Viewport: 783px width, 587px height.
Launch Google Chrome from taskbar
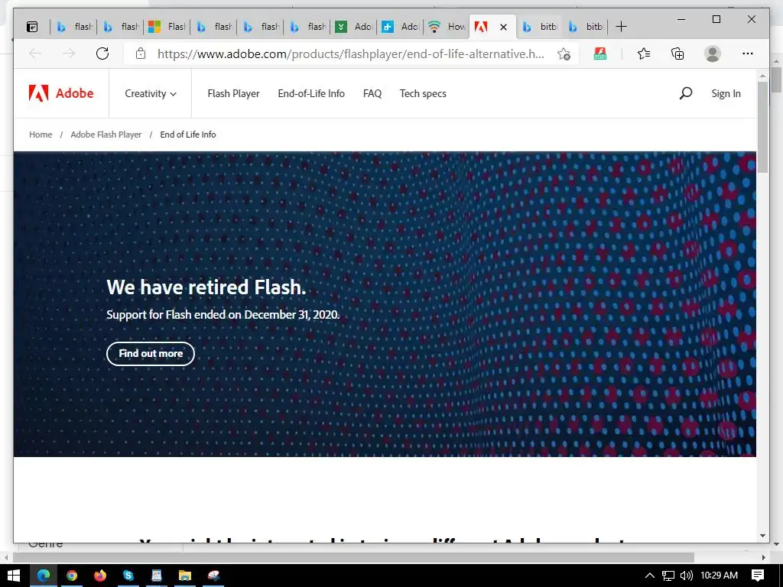point(72,576)
